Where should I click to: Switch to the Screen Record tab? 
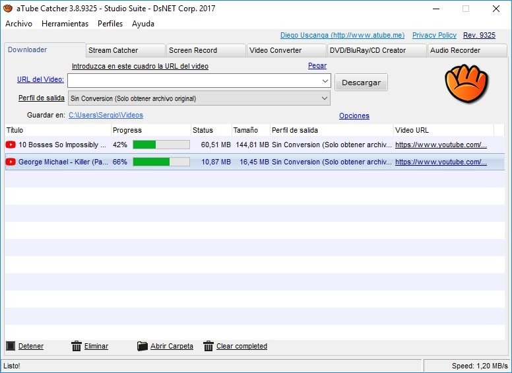coord(206,50)
